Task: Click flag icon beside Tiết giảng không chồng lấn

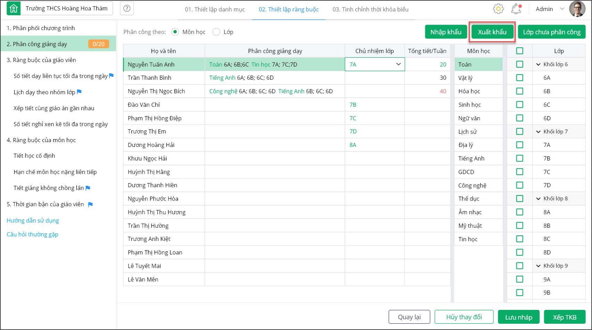Action: pos(88,188)
